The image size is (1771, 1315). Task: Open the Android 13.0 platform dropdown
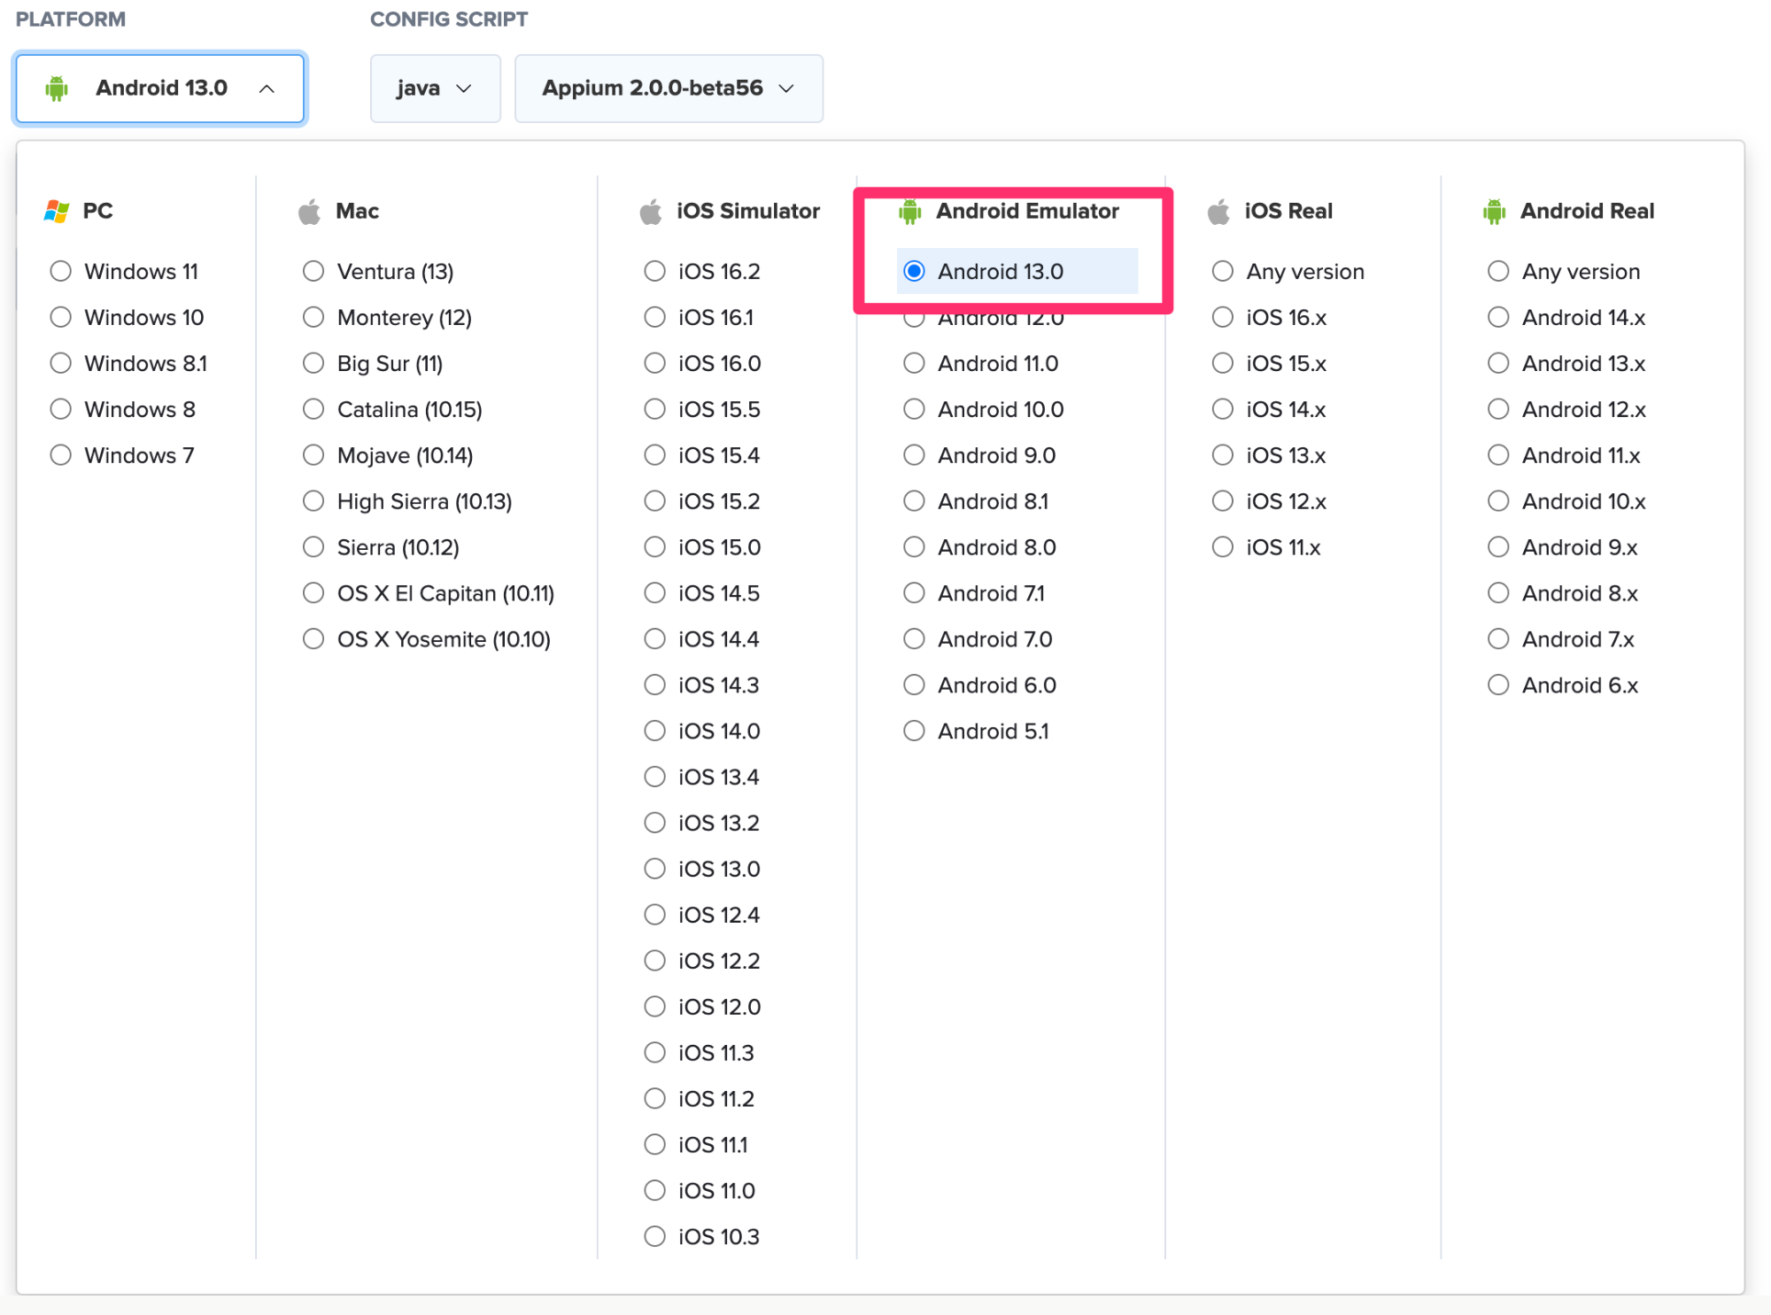(x=160, y=89)
